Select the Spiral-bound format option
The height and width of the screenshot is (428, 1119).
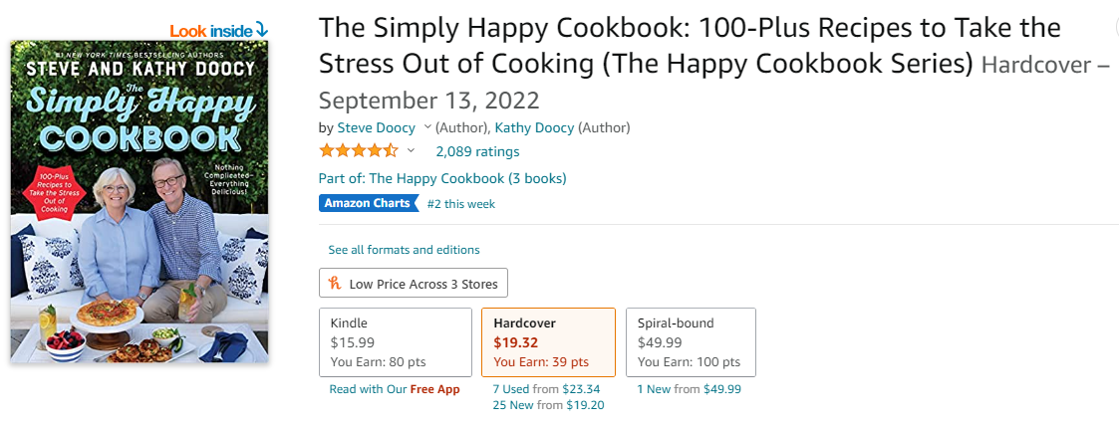coord(691,341)
